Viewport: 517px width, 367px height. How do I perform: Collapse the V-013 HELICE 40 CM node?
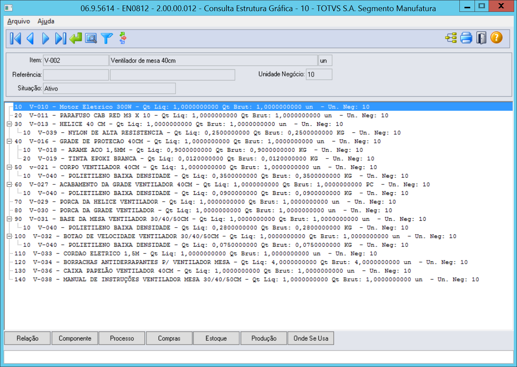point(9,124)
